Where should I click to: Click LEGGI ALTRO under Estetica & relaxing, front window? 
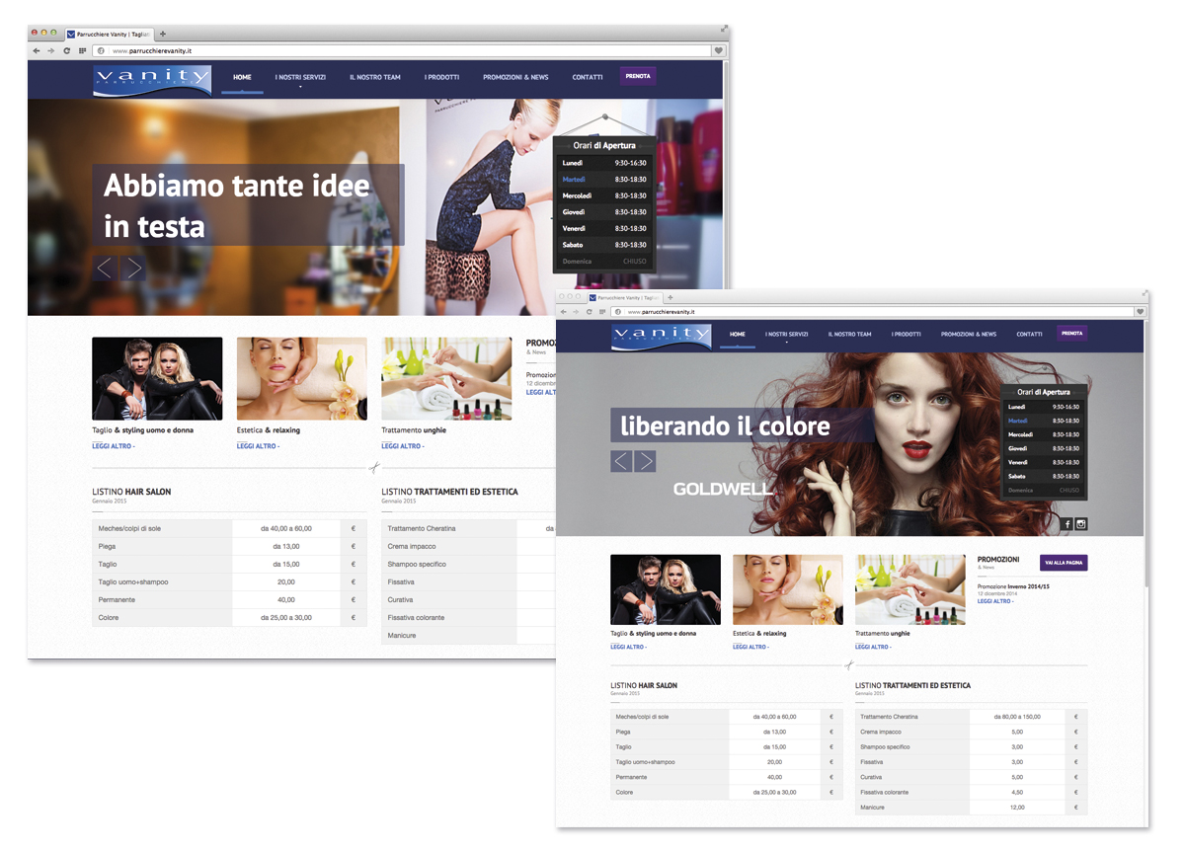click(750, 647)
